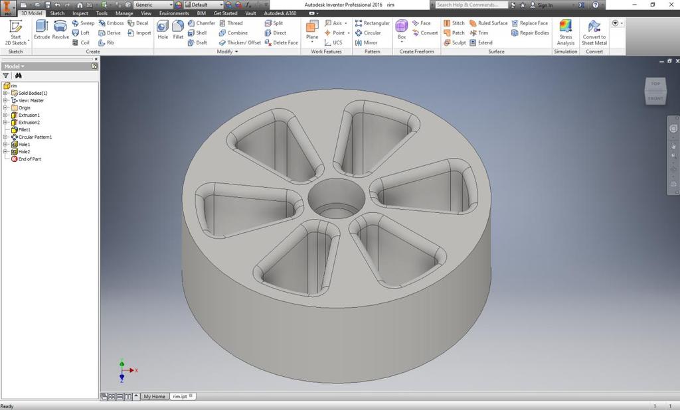Select the Mirror tool
Image resolution: width=680 pixels, height=410 pixels.
(366, 42)
